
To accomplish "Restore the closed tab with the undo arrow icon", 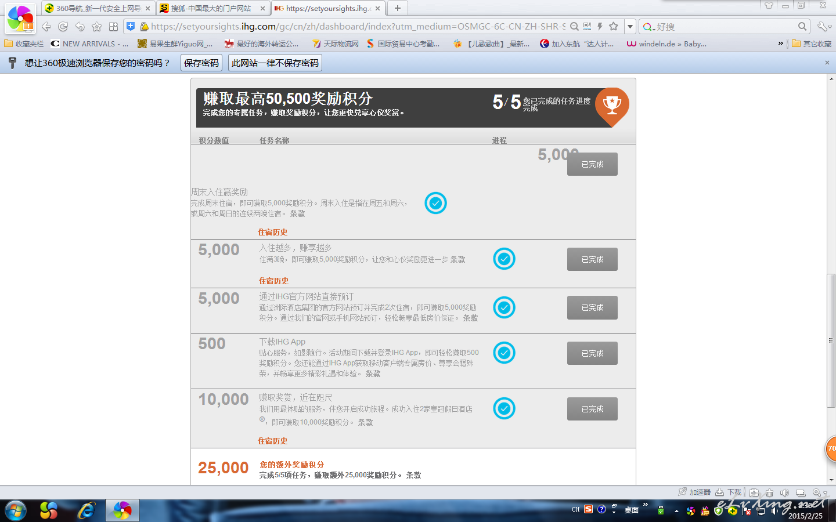I will (x=80, y=27).
